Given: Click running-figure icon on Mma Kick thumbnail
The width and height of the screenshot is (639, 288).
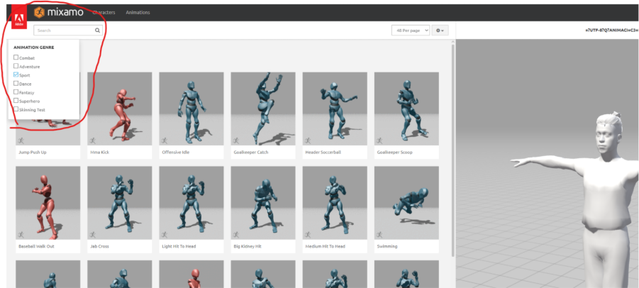Looking at the screenshot, I should [x=93, y=140].
